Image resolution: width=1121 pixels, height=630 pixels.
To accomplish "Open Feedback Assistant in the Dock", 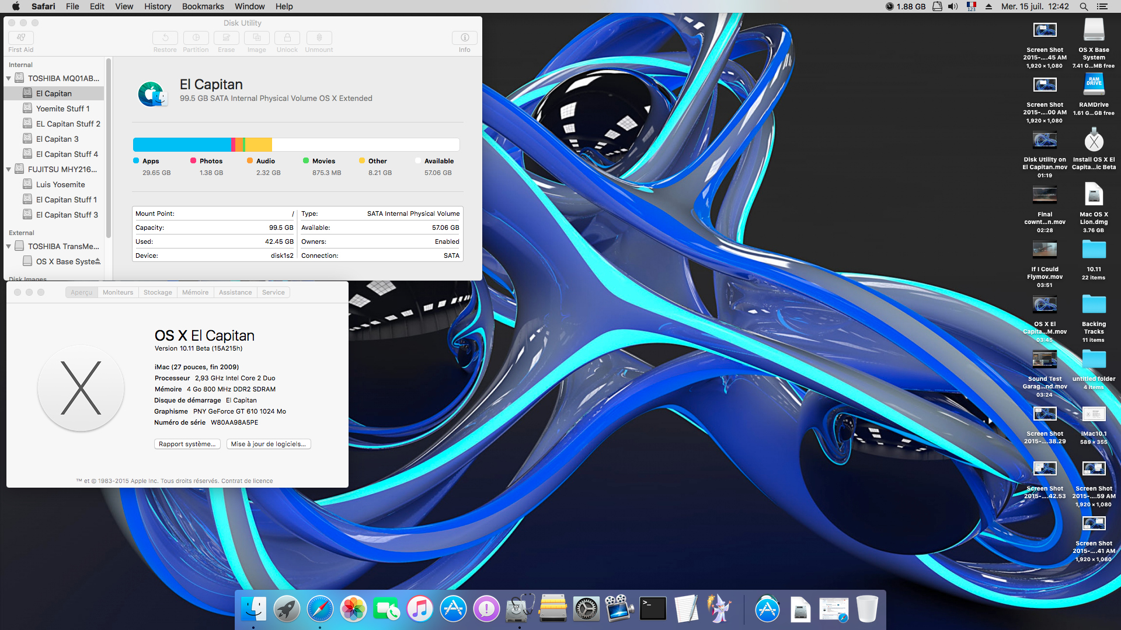I will click(x=486, y=609).
